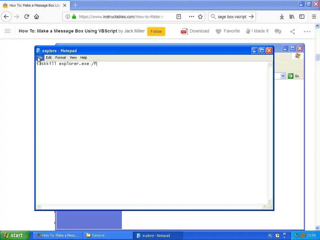Close the Instructables tab
The width and height of the screenshot is (320, 240).
point(65,5)
